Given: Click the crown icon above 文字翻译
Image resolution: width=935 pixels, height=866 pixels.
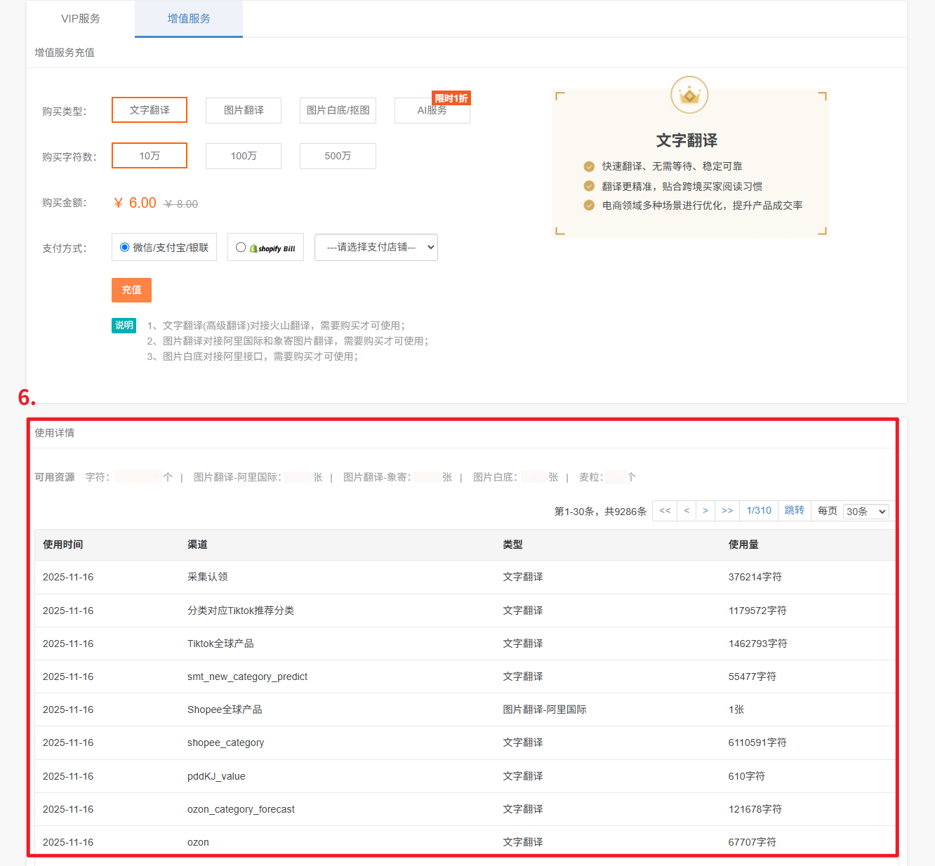Looking at the screenshot, I should pos(689,95).
